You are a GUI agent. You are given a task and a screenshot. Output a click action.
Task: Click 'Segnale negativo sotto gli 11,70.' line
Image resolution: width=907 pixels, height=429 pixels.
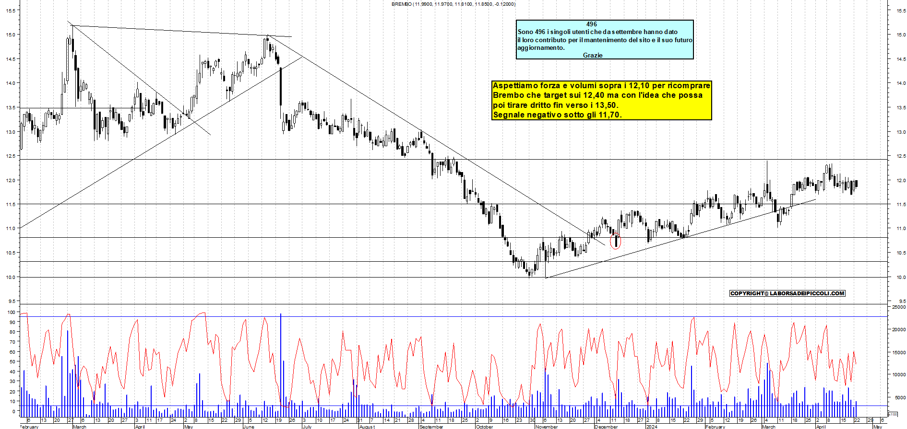coord(557,115)
